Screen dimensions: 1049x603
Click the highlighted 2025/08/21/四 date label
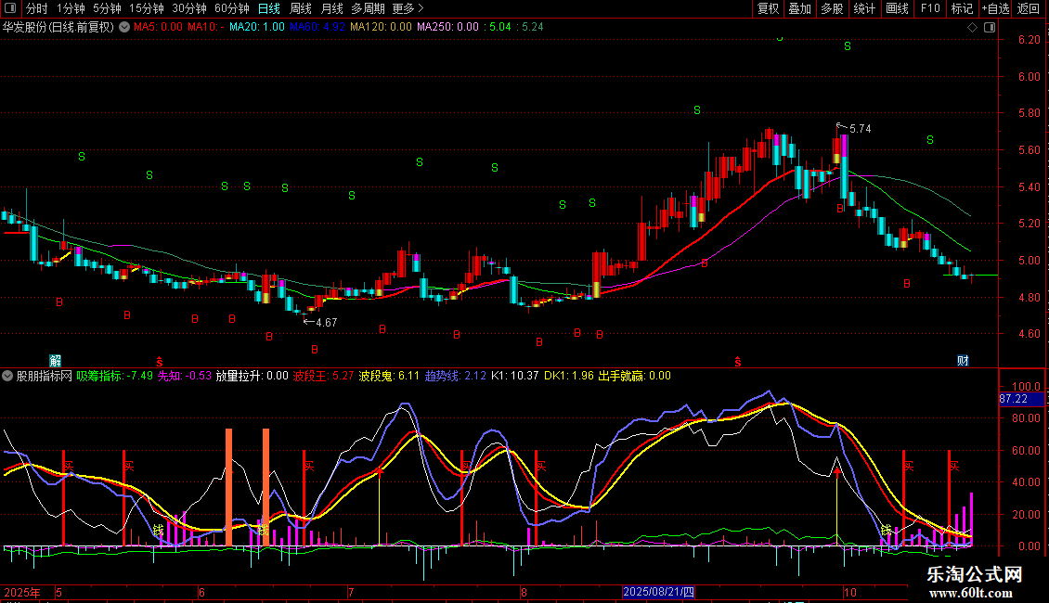658,592
